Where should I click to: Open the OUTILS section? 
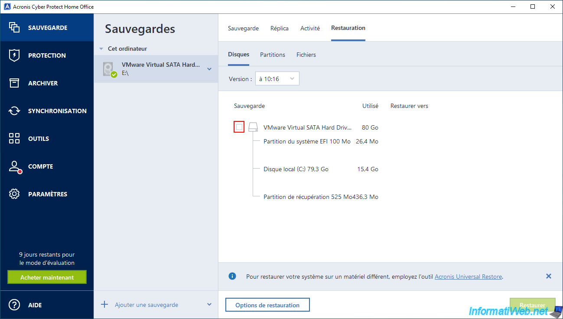point(47,138)
